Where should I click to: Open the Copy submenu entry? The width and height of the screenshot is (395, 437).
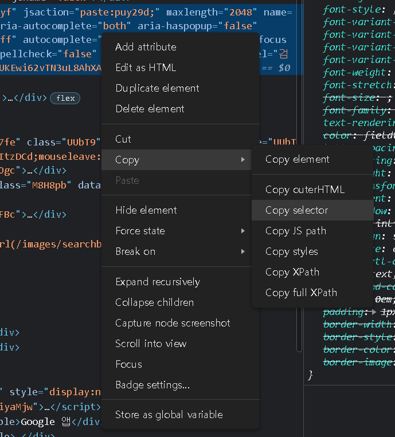pos(177,160)
